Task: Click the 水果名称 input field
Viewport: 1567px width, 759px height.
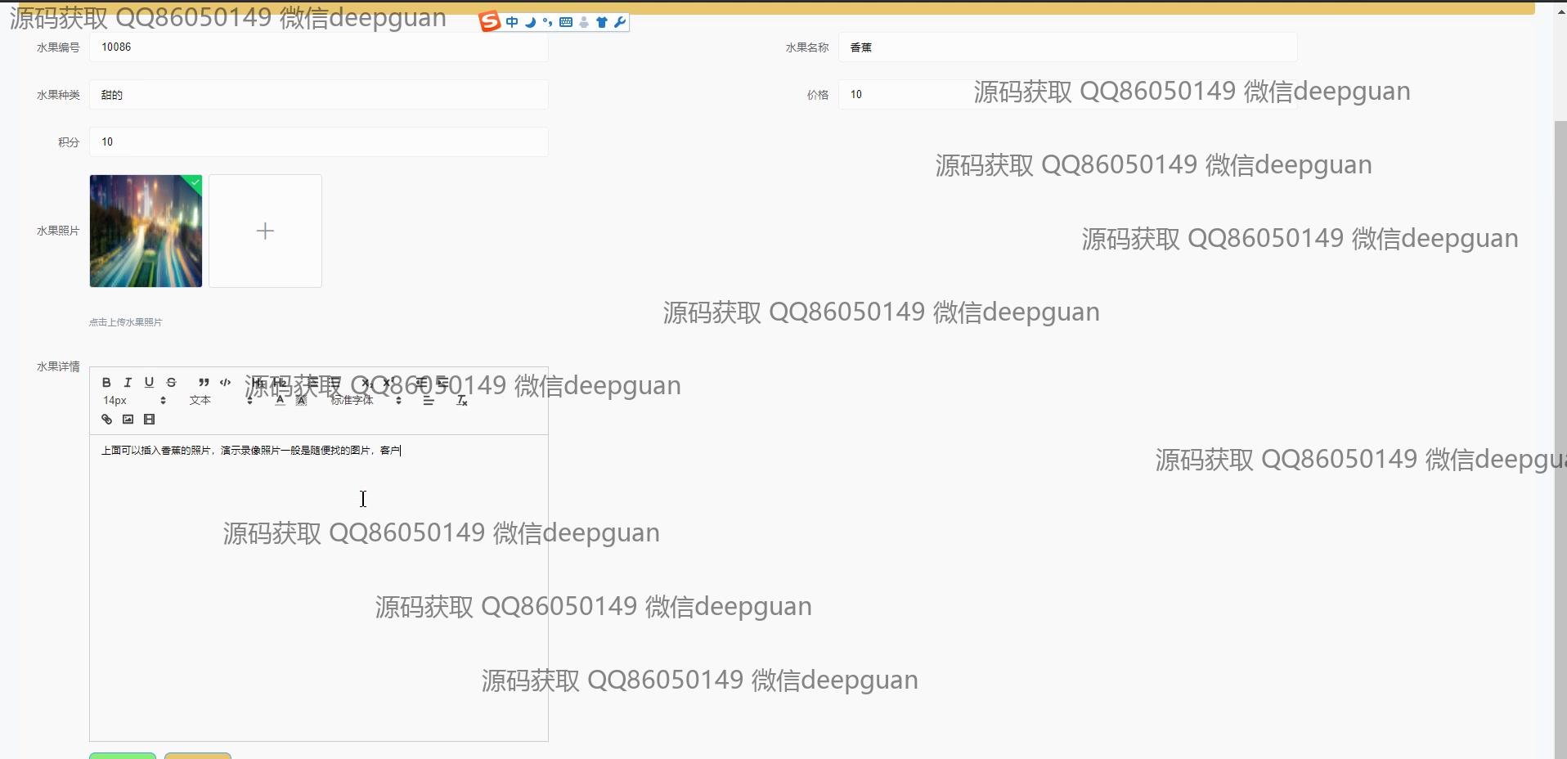Action: pyautogui.click(x=1067, y=47)
